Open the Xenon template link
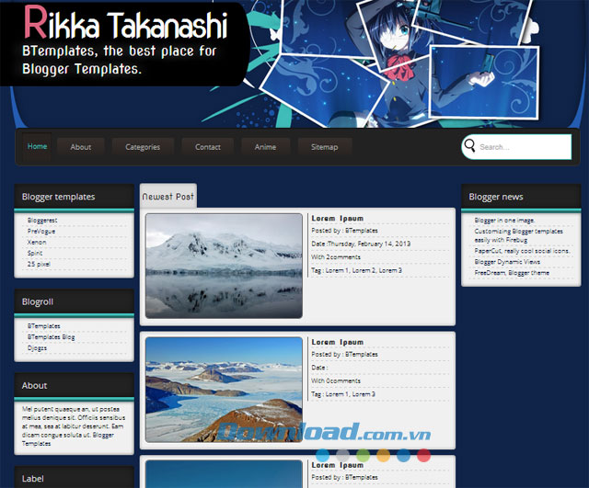 [37, 242]
